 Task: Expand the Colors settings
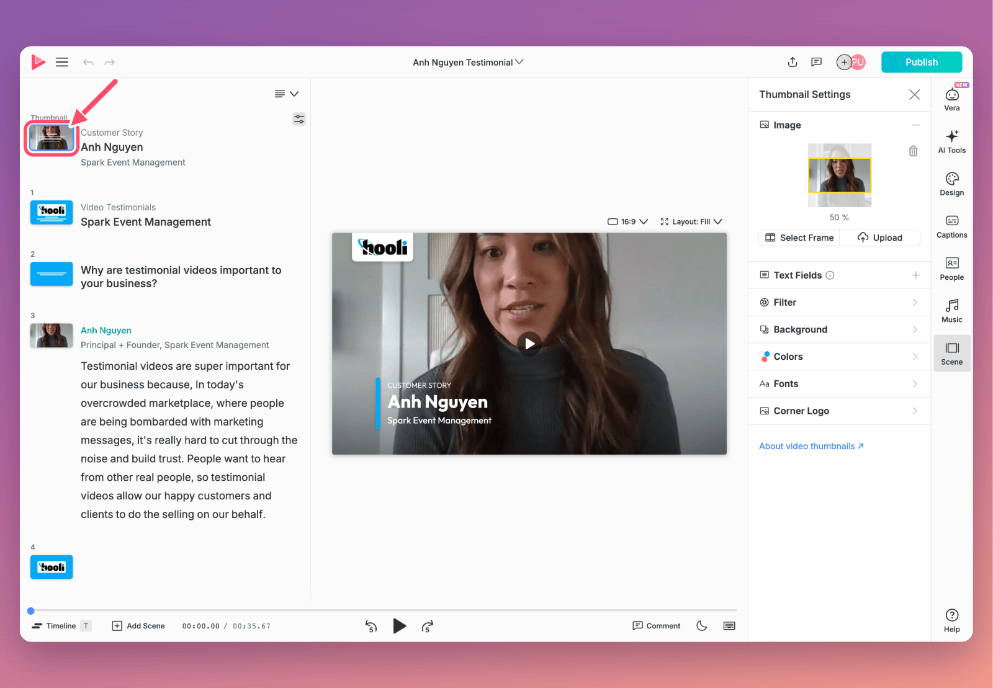click(x=839, y=357)
